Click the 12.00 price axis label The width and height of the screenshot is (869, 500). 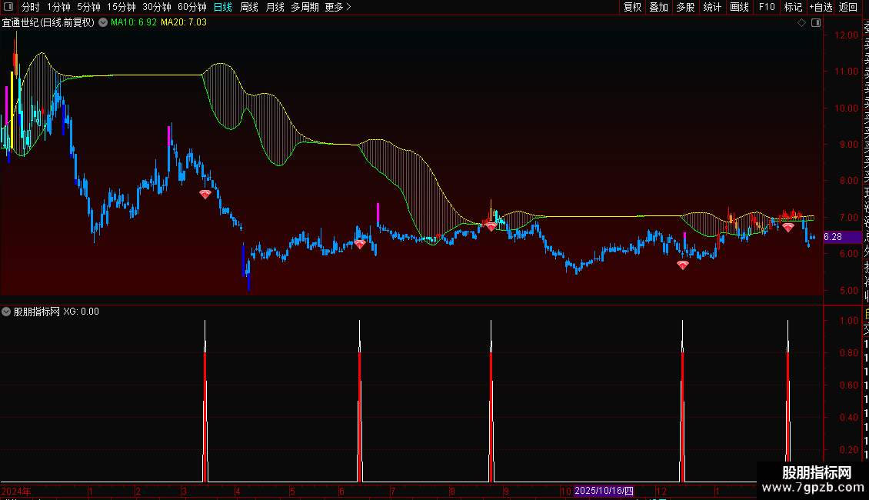pos(846,35)
